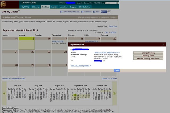The width and height of the screenshot is (170, 113).
Task: Click the MEMPHIS, TN, US origin text
Action: (x=101, y=59)
